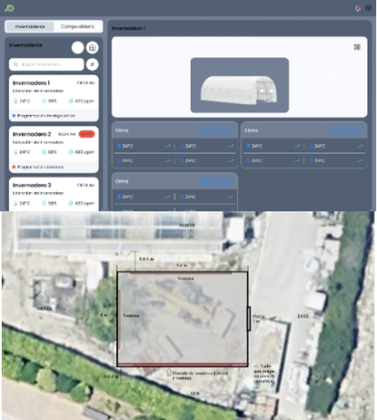Click the greenhouse icon button beside Invernaderos heading
The width and height of the screenshot is (377, 420).
92,48
